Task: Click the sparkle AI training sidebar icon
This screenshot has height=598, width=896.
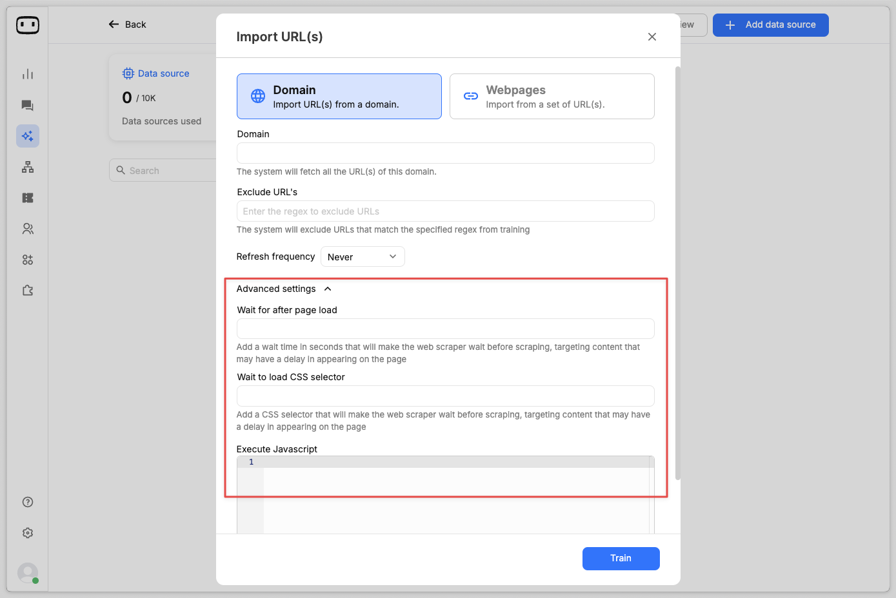Action: click(28, 136)
